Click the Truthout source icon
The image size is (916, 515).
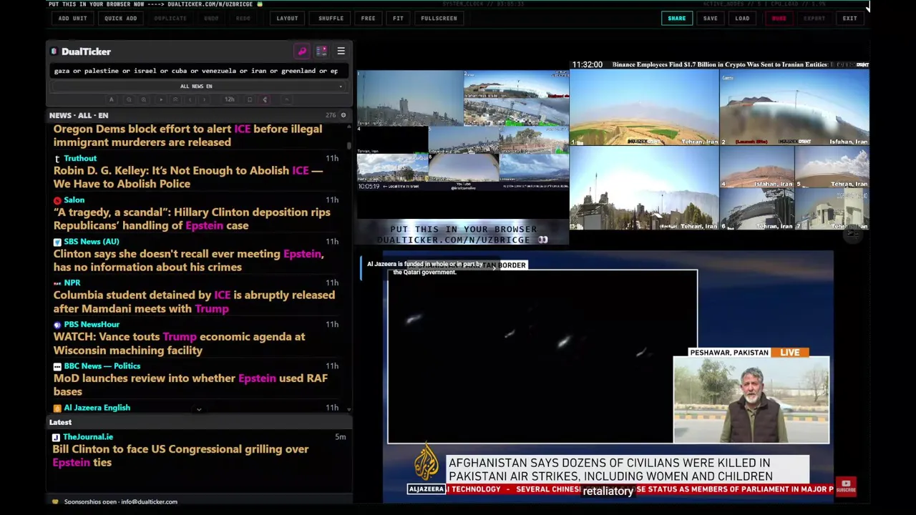click(x=57, y=159)
